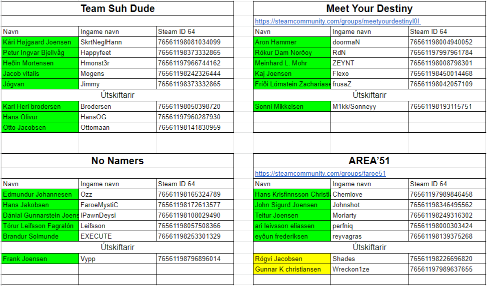Image resolution: width=487 pixels, height=286 pixels.
Task: Click the John Sigurd Joensen cell
Action: pyautogui.click(x=292, y=205)
